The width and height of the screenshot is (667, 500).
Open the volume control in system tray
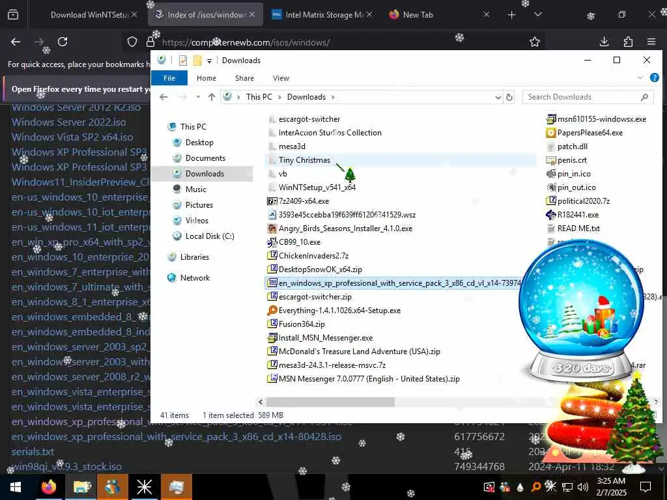pos(583,487)
